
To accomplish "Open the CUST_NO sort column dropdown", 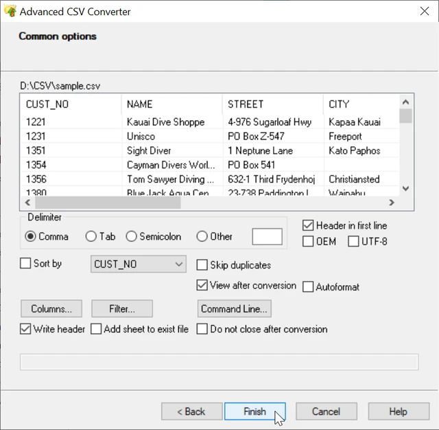I will [x=138, y=264].
